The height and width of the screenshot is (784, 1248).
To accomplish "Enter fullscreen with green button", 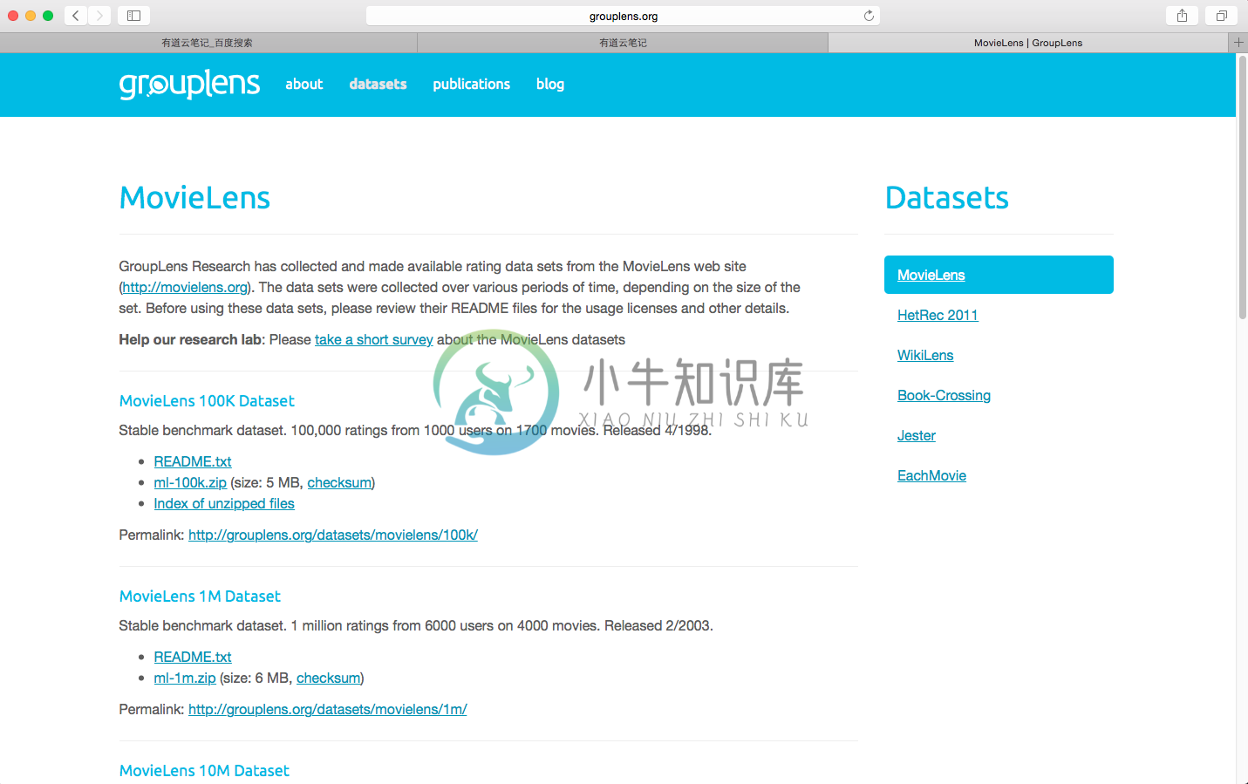I will [48, 16].
